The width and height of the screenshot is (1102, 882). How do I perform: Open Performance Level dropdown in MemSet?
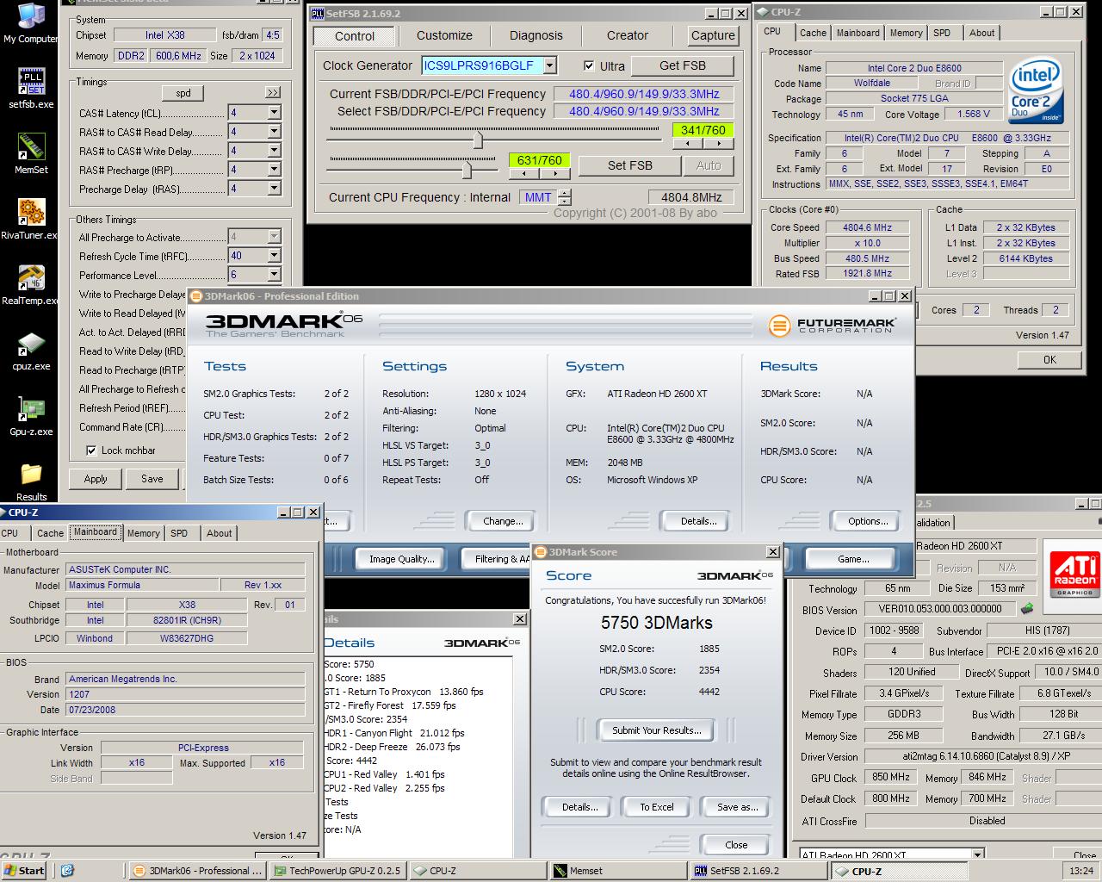[x=274, y=275]
